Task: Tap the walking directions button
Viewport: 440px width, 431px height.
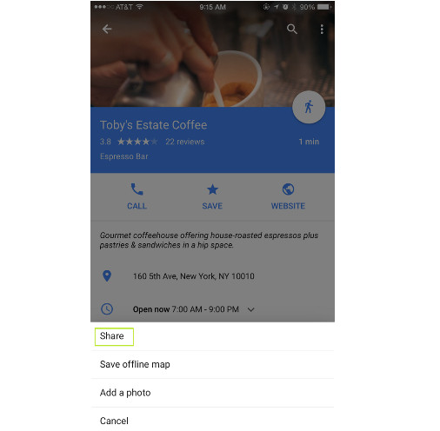Action: click(x=309, y=107)
